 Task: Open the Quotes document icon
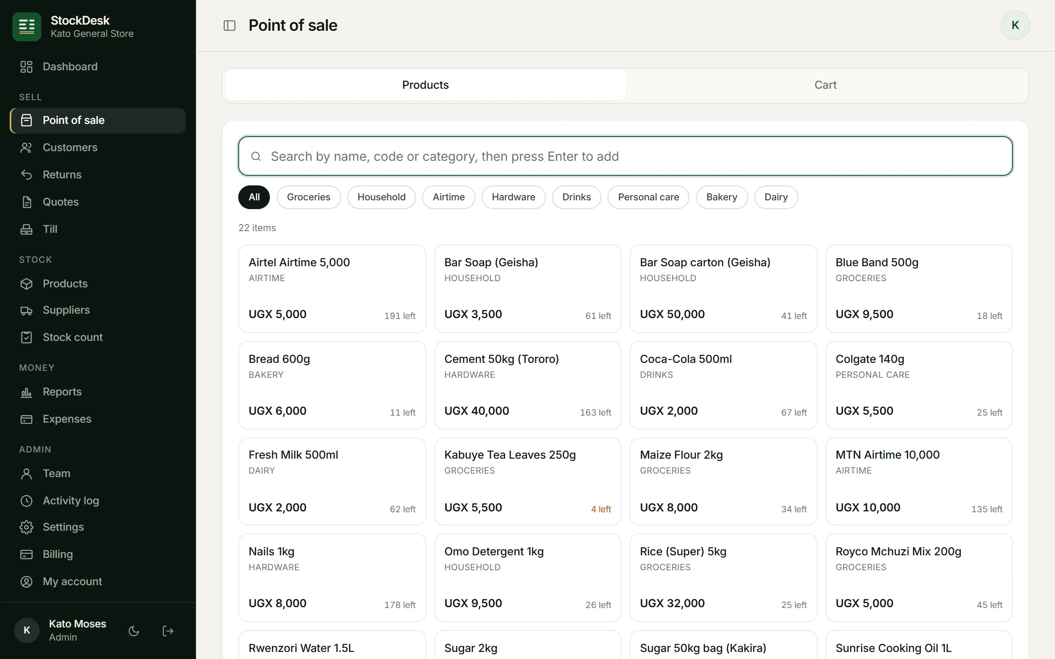click(x=26, y=202)
